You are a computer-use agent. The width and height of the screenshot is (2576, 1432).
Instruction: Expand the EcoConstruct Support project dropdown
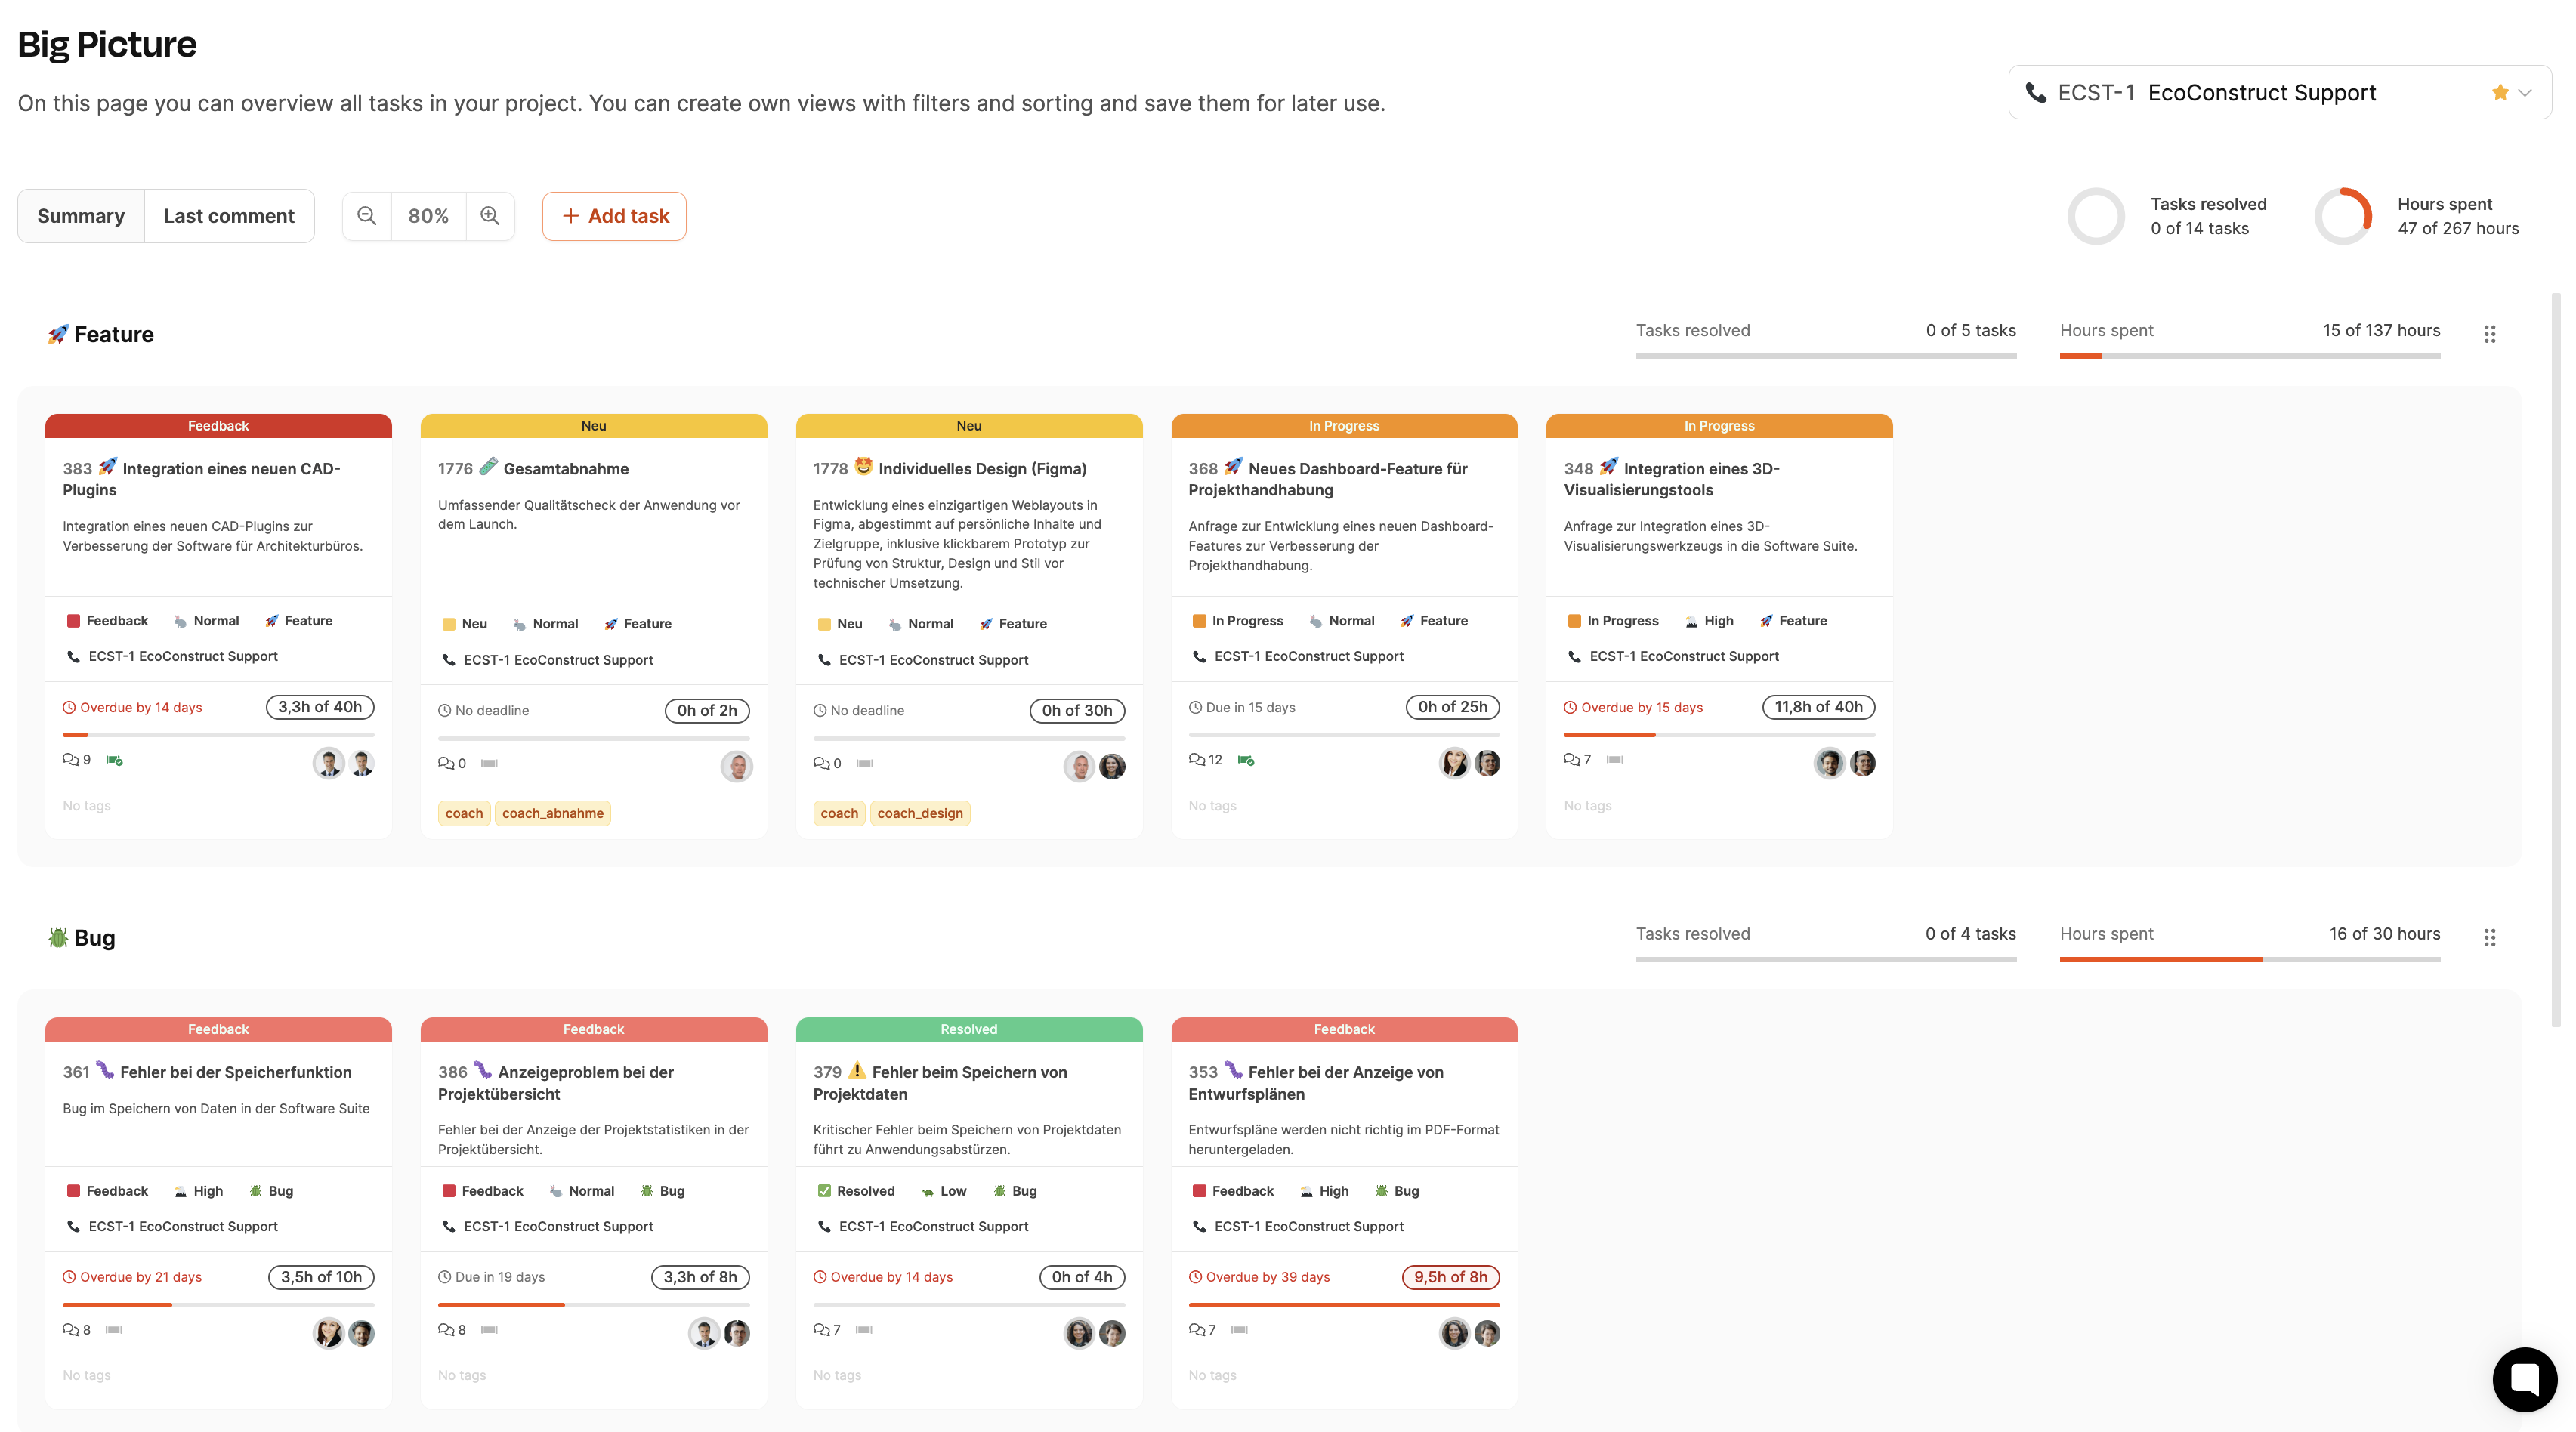2524,93
